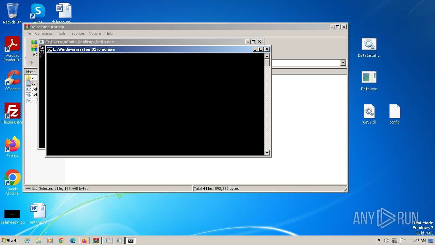Select lua51.dll desktop file
This screenshot has height=245, width=435.
tap(369, 114)
